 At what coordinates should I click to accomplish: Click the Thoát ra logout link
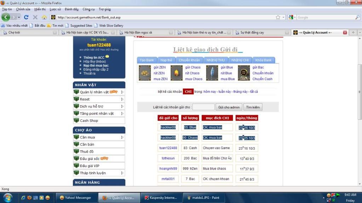click(89, 73)
